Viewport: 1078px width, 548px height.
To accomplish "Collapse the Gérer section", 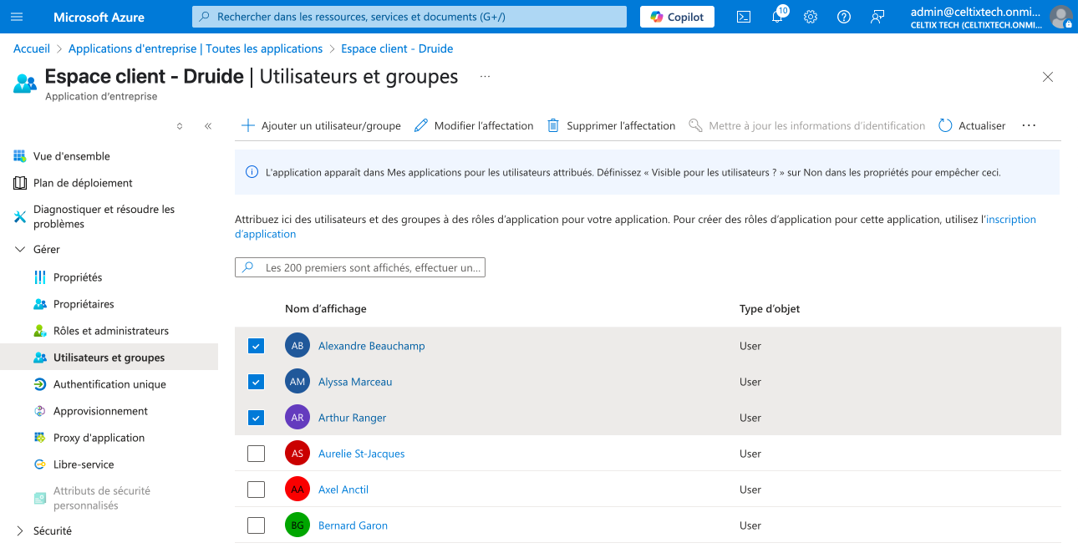I will tap(20, 249).
